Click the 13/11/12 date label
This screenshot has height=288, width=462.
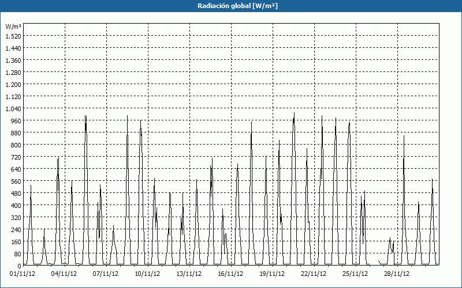[x=189, y=274]
